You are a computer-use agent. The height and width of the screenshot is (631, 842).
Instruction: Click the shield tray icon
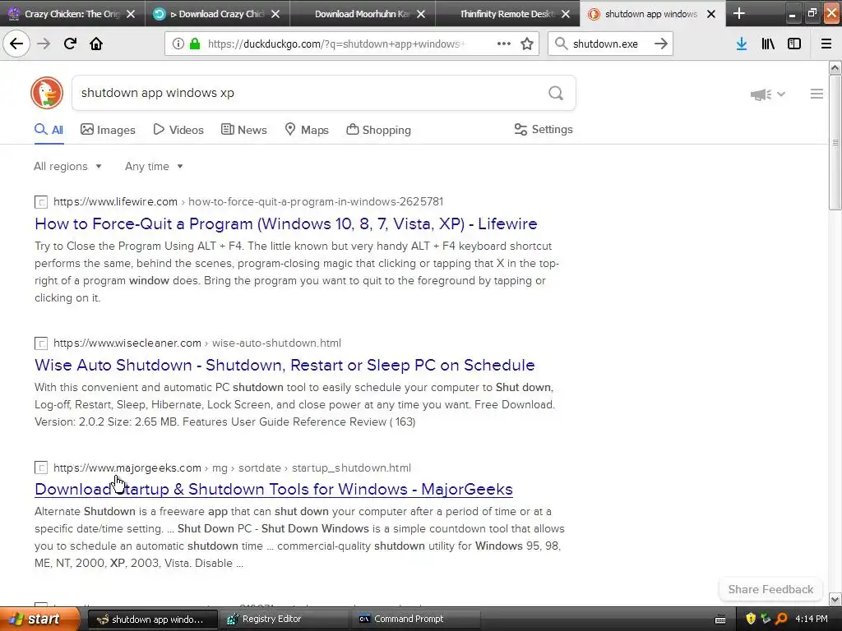[x=751, y=619]
